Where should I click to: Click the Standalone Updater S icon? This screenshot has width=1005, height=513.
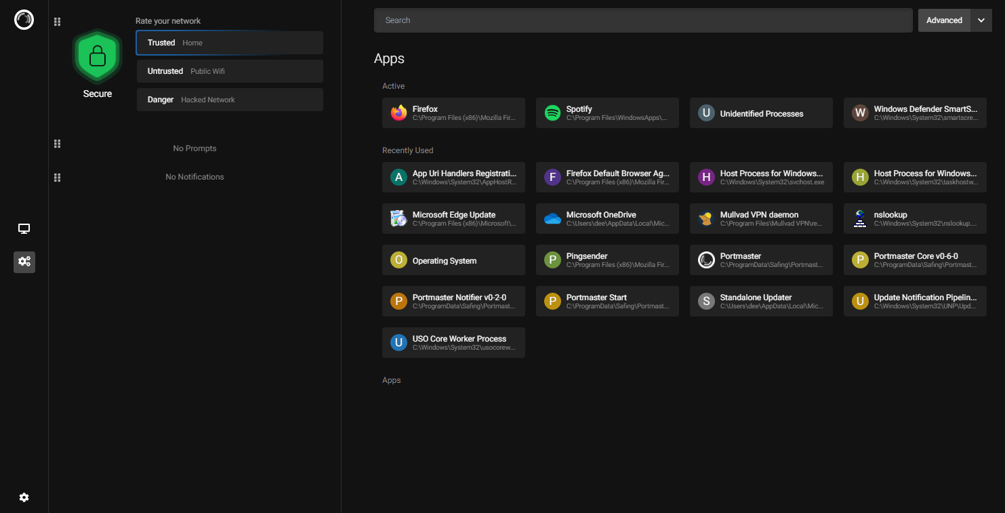[x=707, y=302]
